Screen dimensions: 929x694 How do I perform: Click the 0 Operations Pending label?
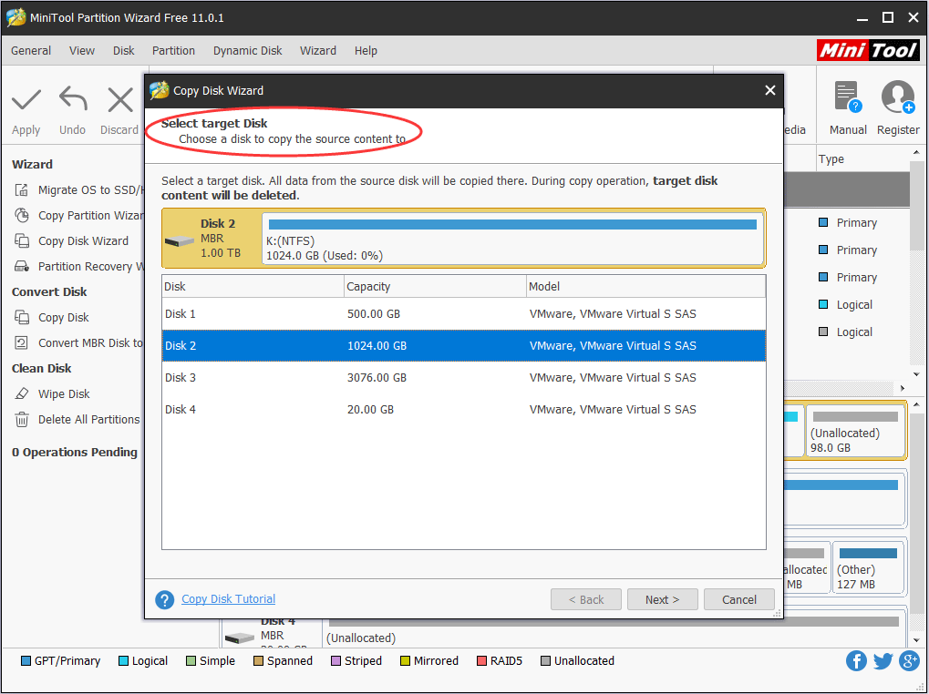pyautogui.click(x=75, y=452)
